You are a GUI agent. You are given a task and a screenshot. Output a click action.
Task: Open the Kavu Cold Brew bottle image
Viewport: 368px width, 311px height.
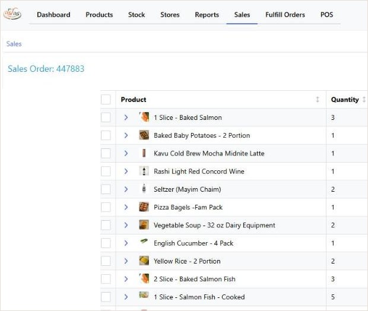click(144, 153)
